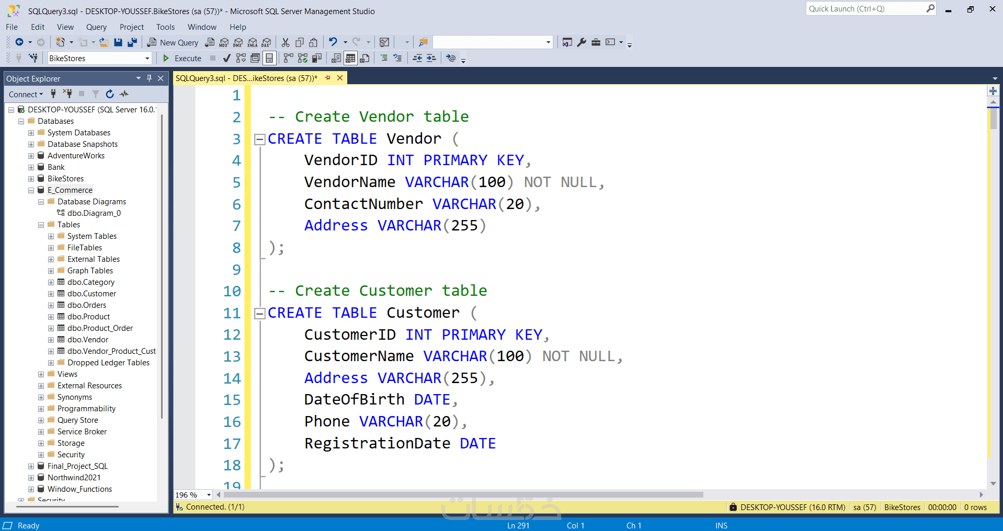Click the New Query button
The image size is (1003, 531).
coord(173,42)
